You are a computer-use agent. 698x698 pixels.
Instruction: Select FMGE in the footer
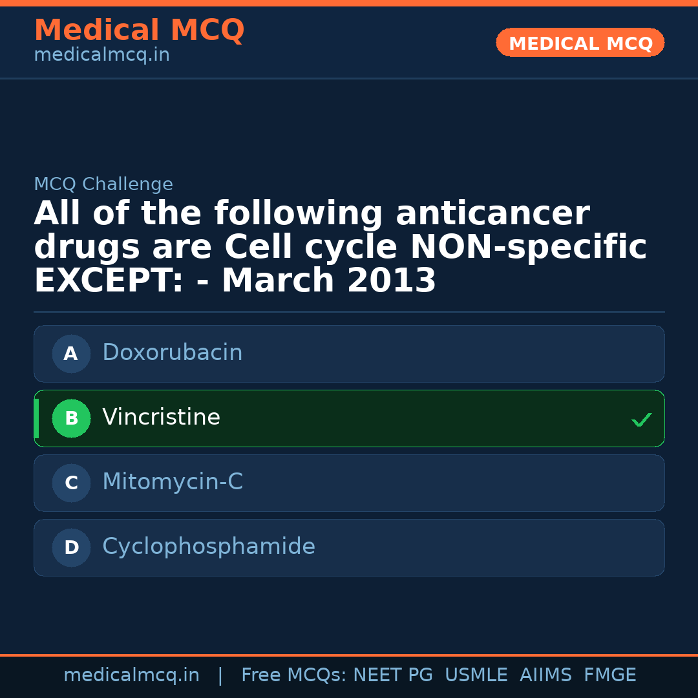tap(609, 675)
